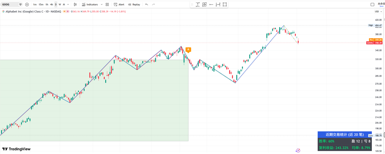385x154 pixels.
Task: Click the Low 188.70 price label
Action: [375, 136]
